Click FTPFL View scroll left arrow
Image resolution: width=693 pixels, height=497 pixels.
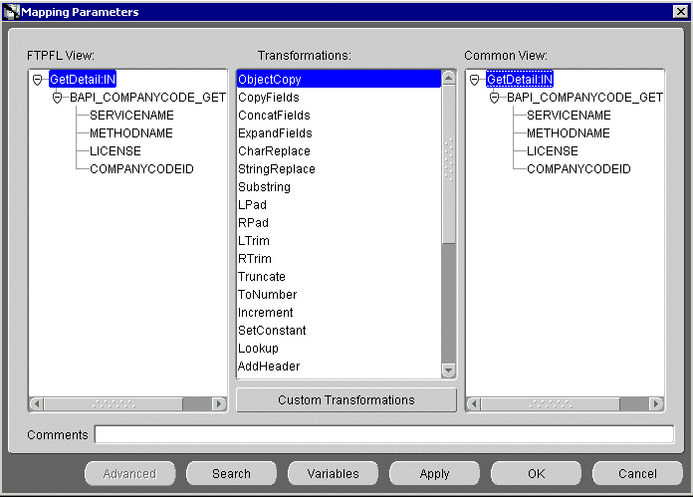[37, 403]
